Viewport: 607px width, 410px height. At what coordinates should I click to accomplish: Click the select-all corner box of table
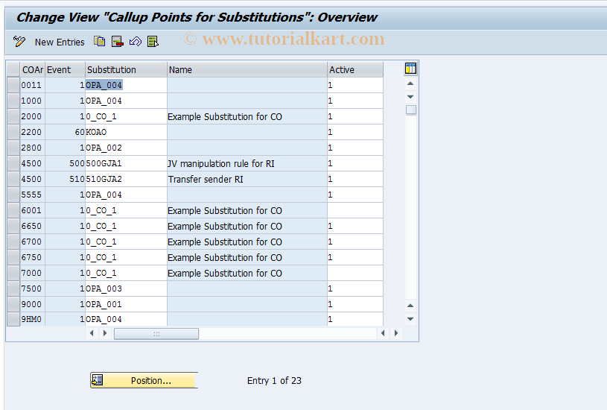point(13,70)
